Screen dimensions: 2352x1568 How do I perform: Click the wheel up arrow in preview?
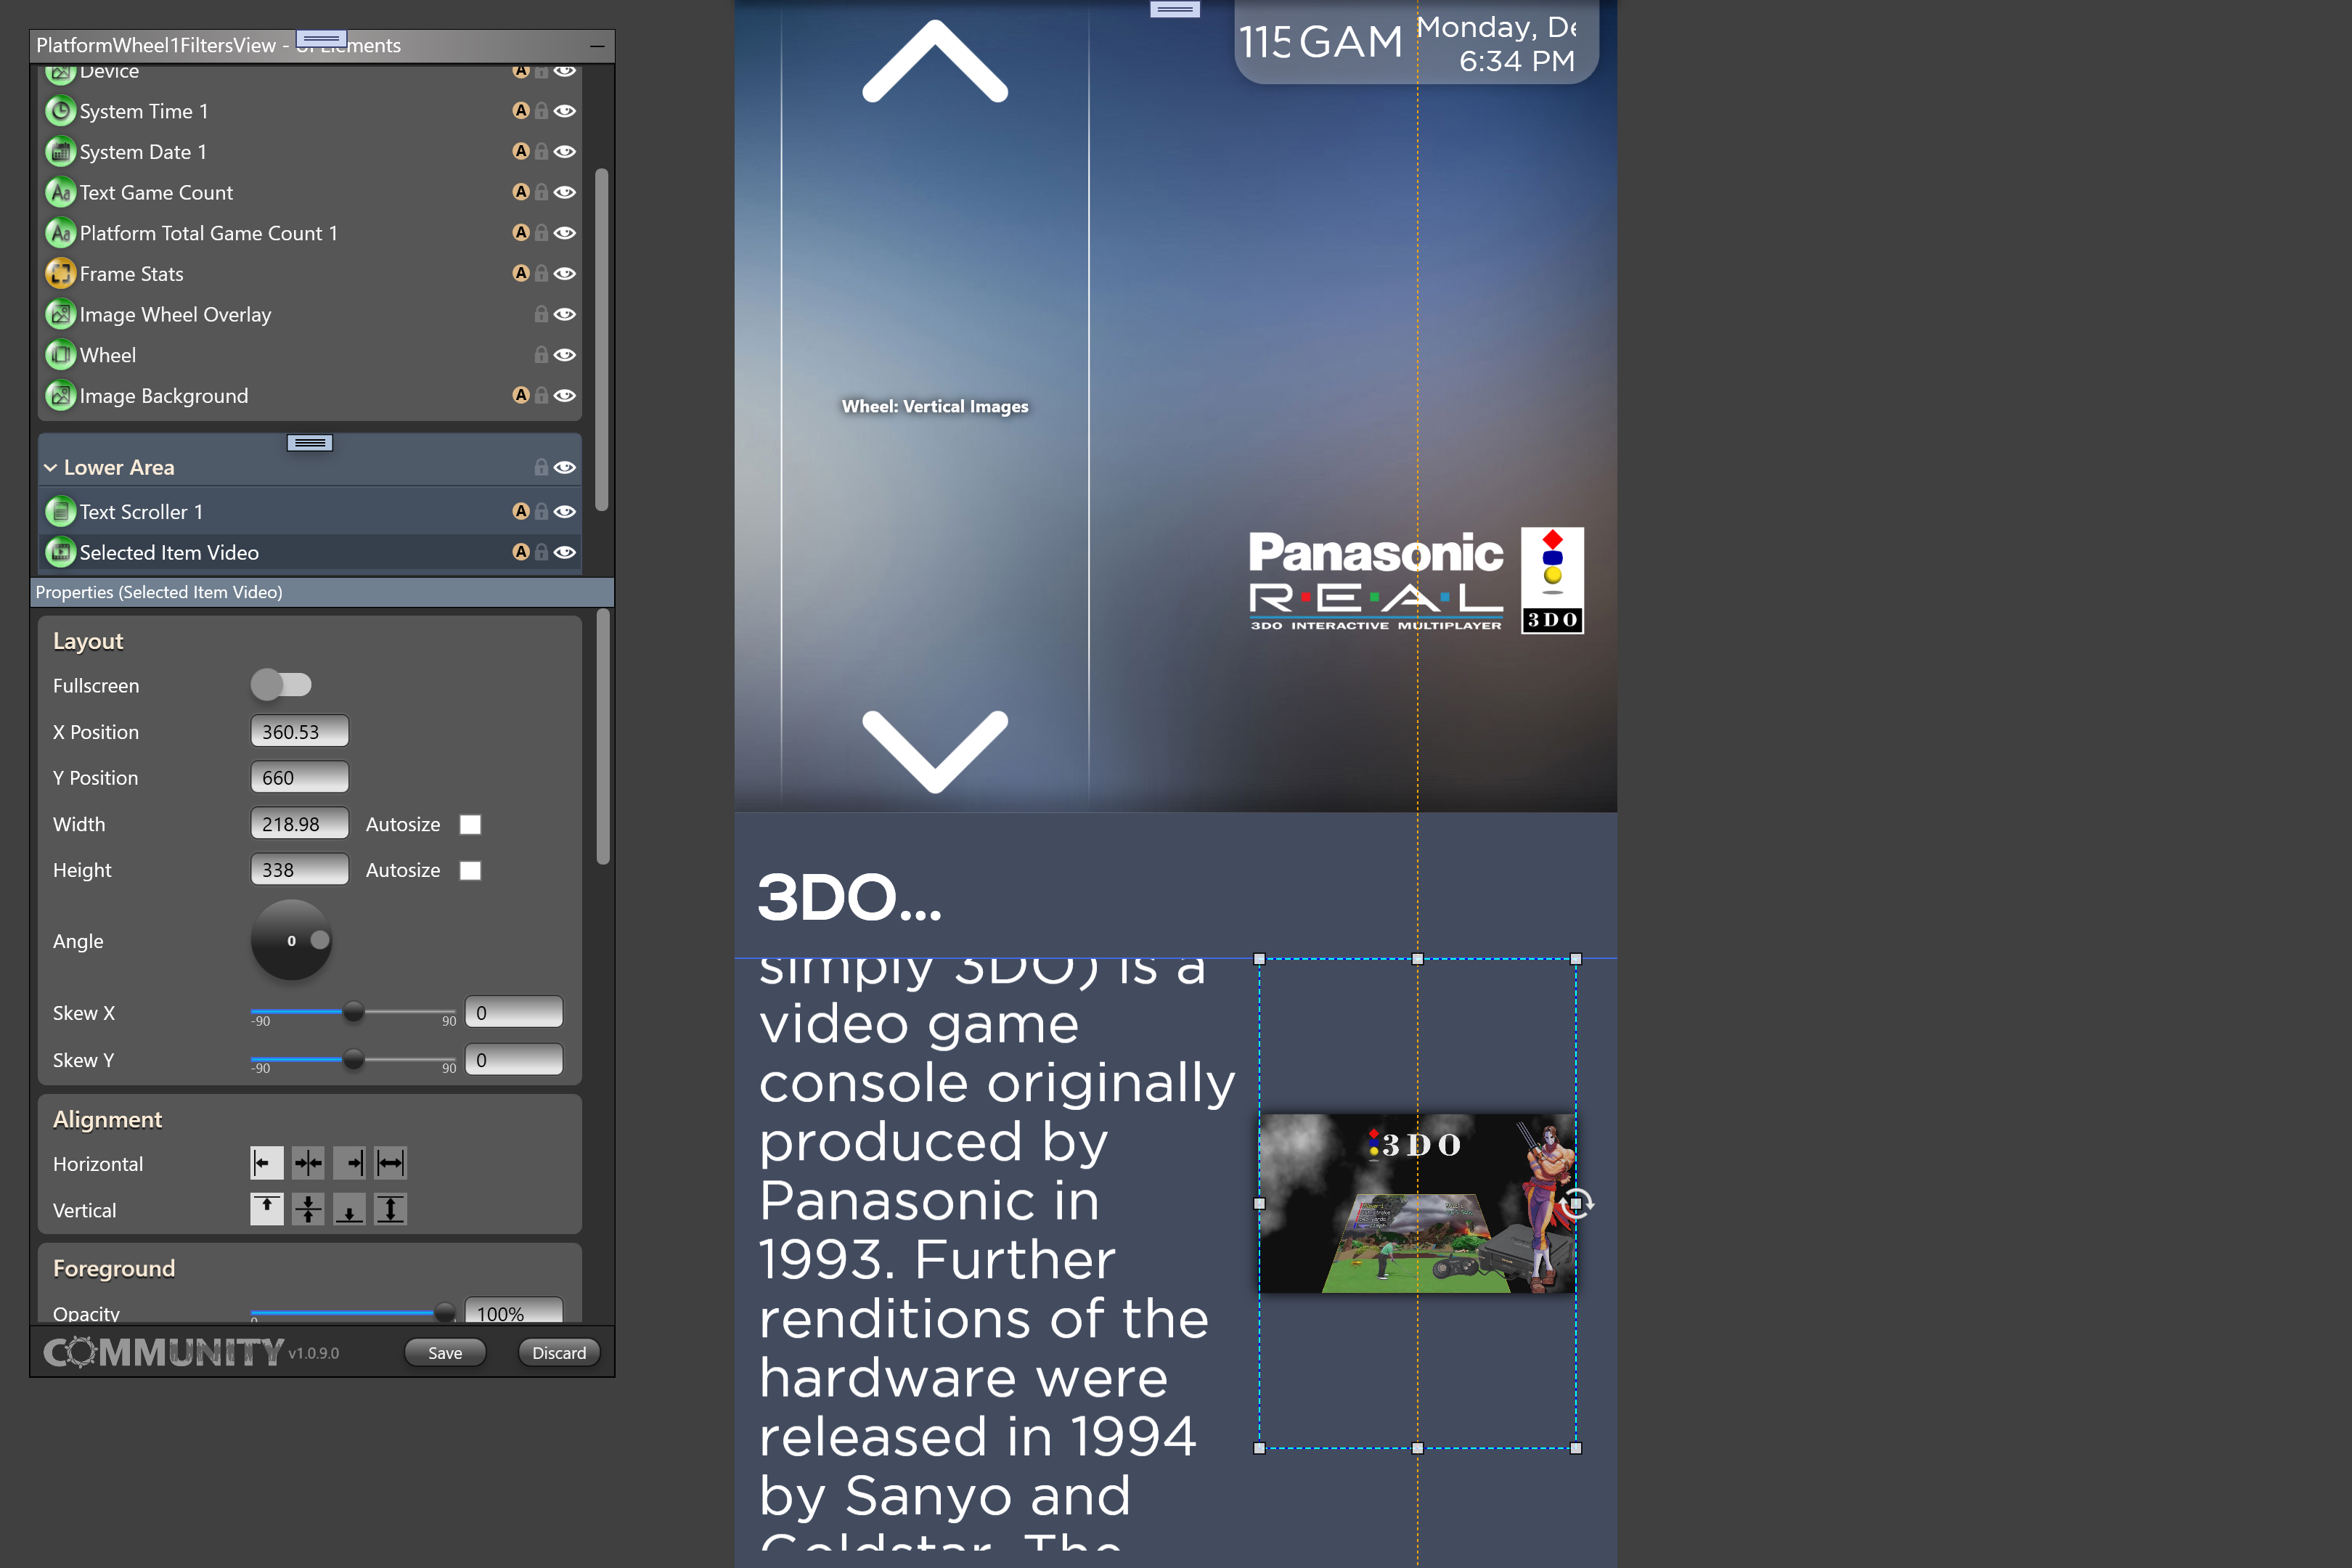coord(935,61)
